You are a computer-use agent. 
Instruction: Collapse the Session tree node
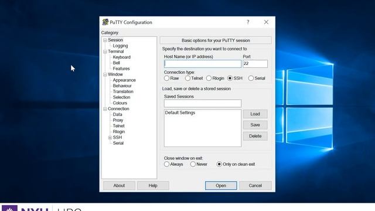point(105,40)
